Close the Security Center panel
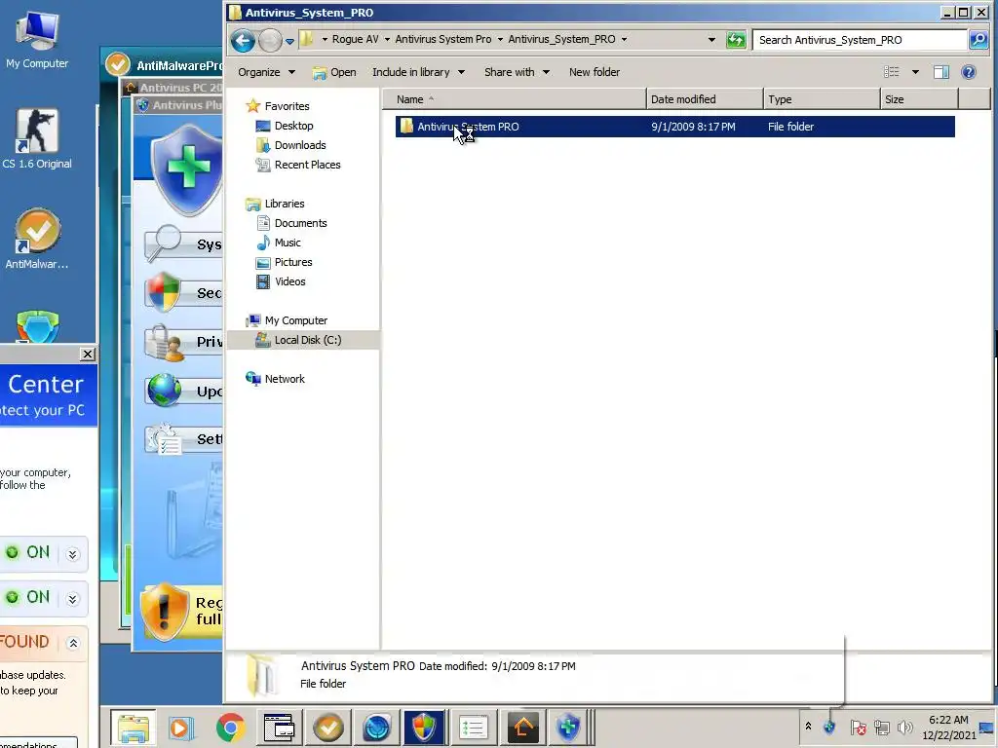 tap(88, 355)
